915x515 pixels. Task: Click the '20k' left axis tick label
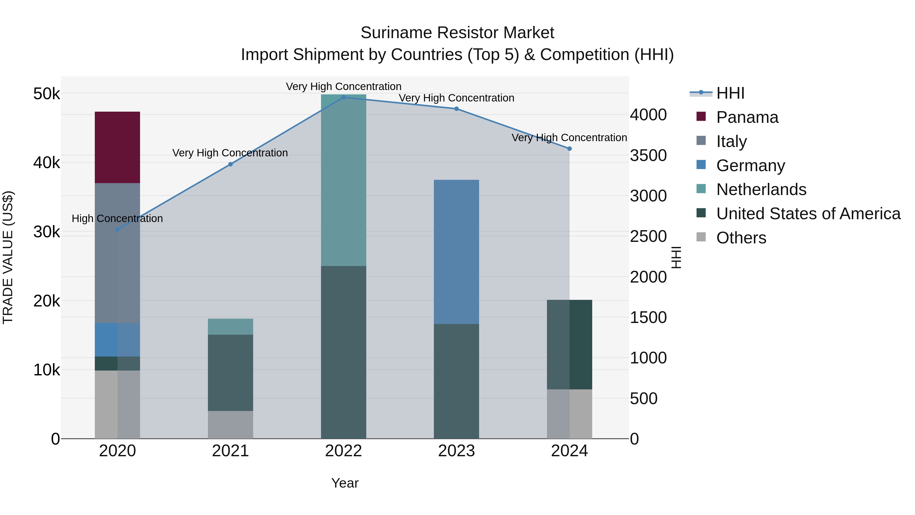[47, 301]
